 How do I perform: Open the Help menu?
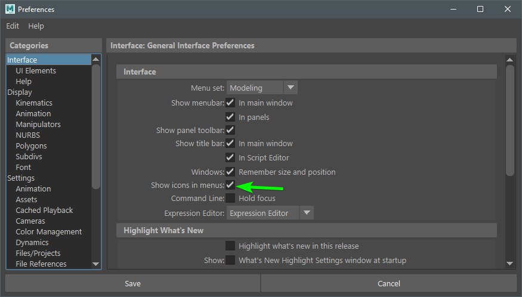click(x=36, y=26)
